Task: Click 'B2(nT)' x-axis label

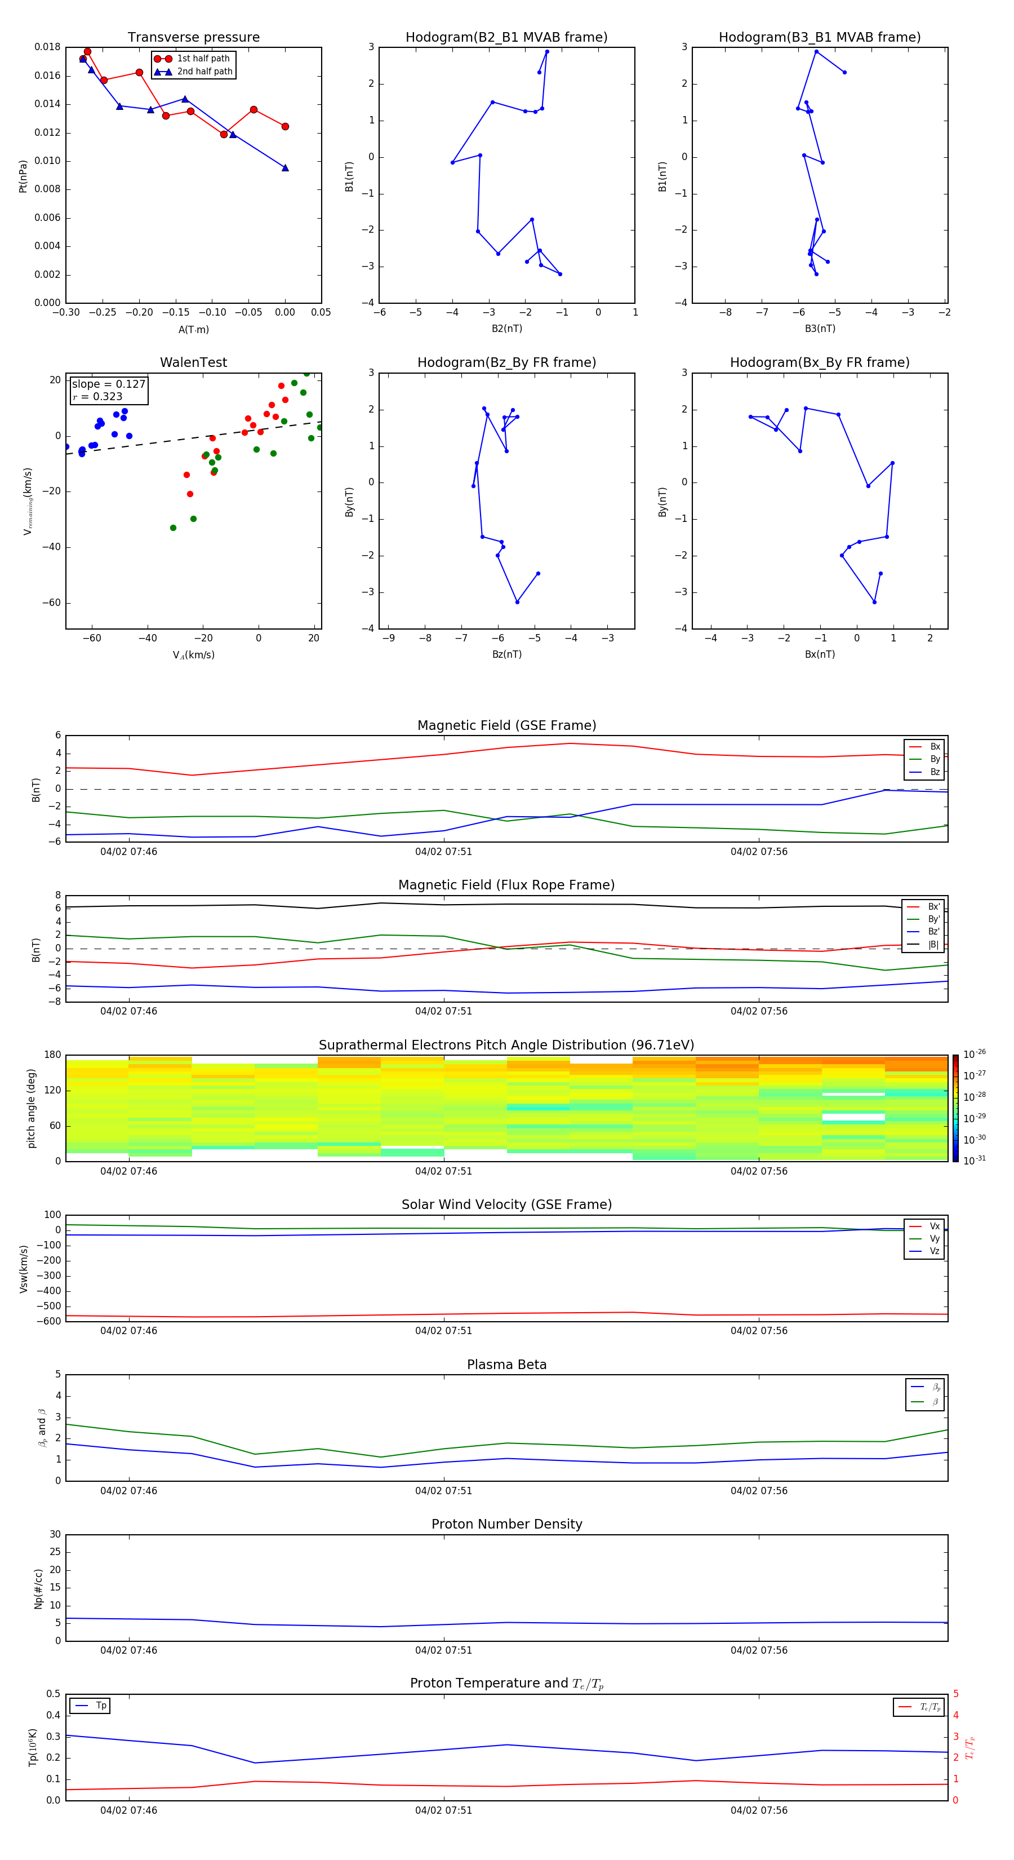Action: click(506, 329)
